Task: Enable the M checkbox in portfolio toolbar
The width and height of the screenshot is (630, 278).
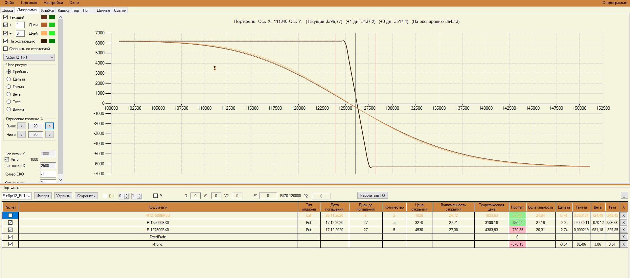Action: click(156, 196)
